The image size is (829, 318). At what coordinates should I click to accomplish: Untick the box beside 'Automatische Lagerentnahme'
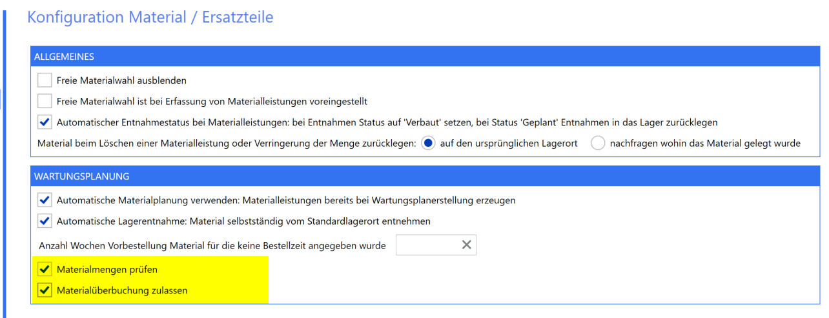[45, 221]
